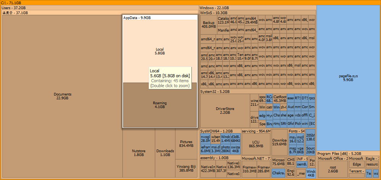Select the C:\ 71.1GB root header
The image size is (381, 180).
pos(11,3)
